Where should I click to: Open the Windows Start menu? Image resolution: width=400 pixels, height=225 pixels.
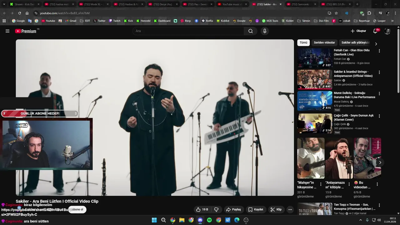click(x=154, y=220)
